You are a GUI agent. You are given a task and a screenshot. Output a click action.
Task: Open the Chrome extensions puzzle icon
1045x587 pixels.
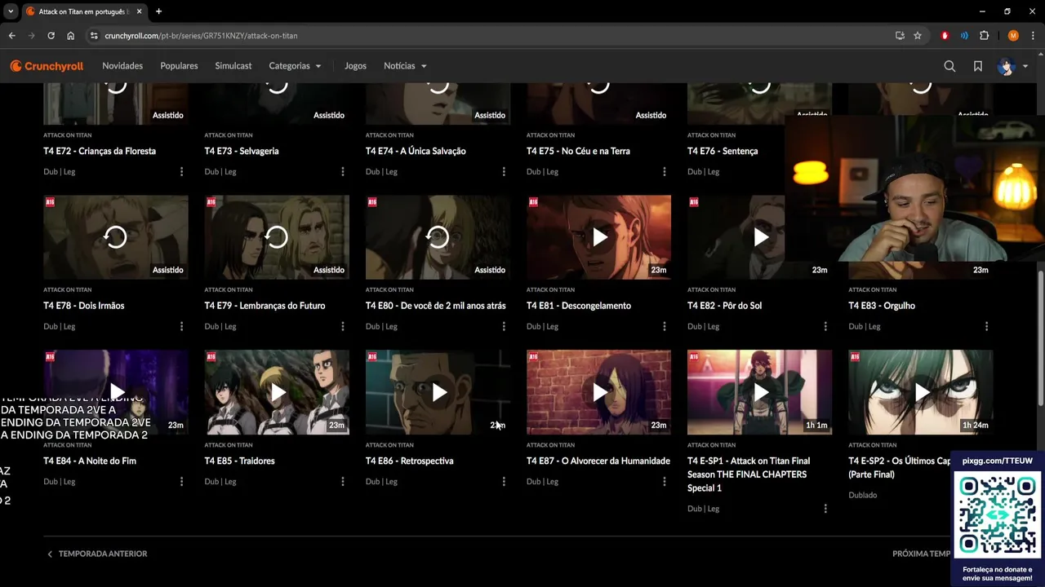[x=984, y=36]
